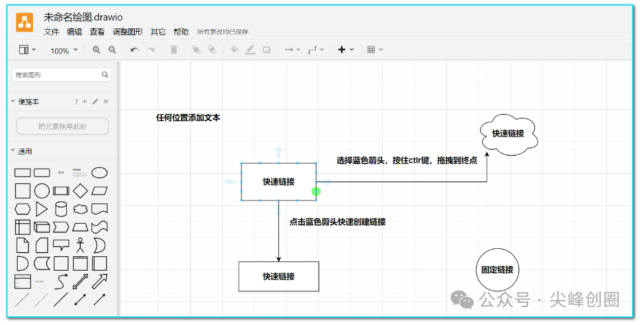The image size is (640, 325).
Task: Click the fill color bucket icon
Action: 234,50
